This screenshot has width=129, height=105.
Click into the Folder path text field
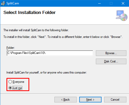pos(50,53)
